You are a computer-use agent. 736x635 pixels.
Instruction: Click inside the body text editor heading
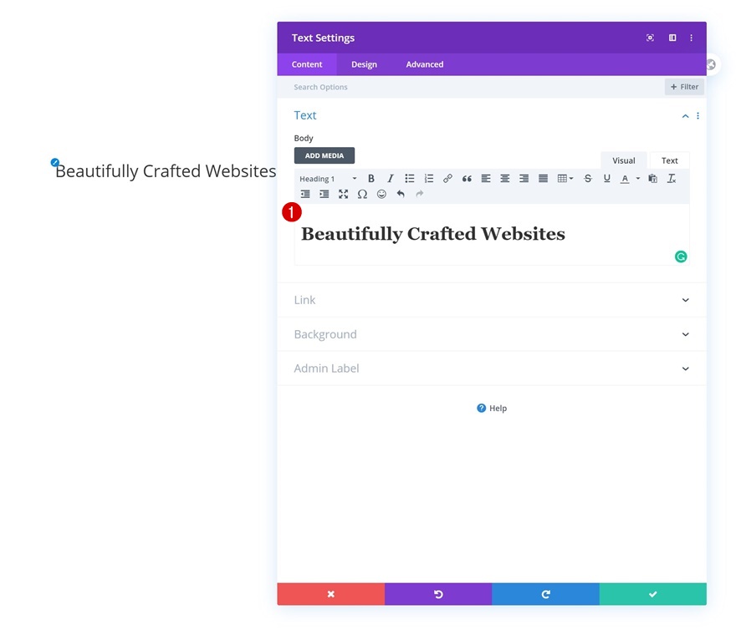point(432,234)
